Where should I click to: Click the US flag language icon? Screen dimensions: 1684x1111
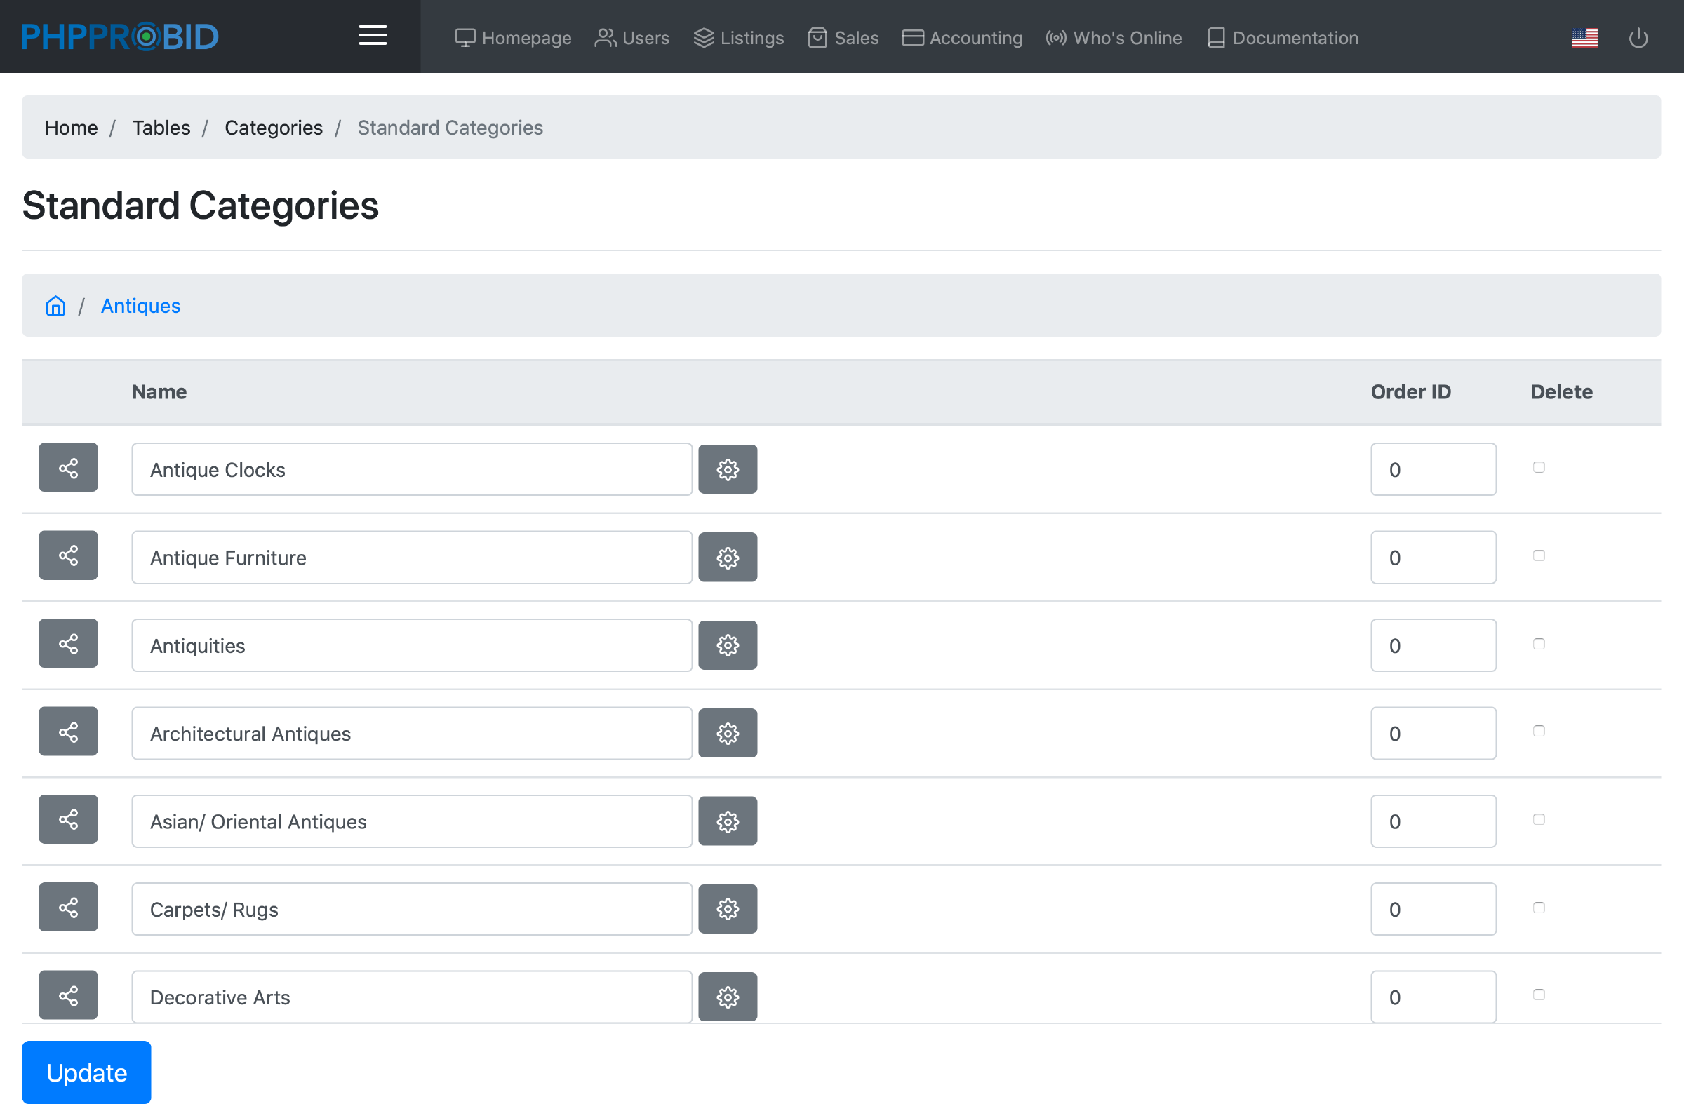click(1584, 38)
